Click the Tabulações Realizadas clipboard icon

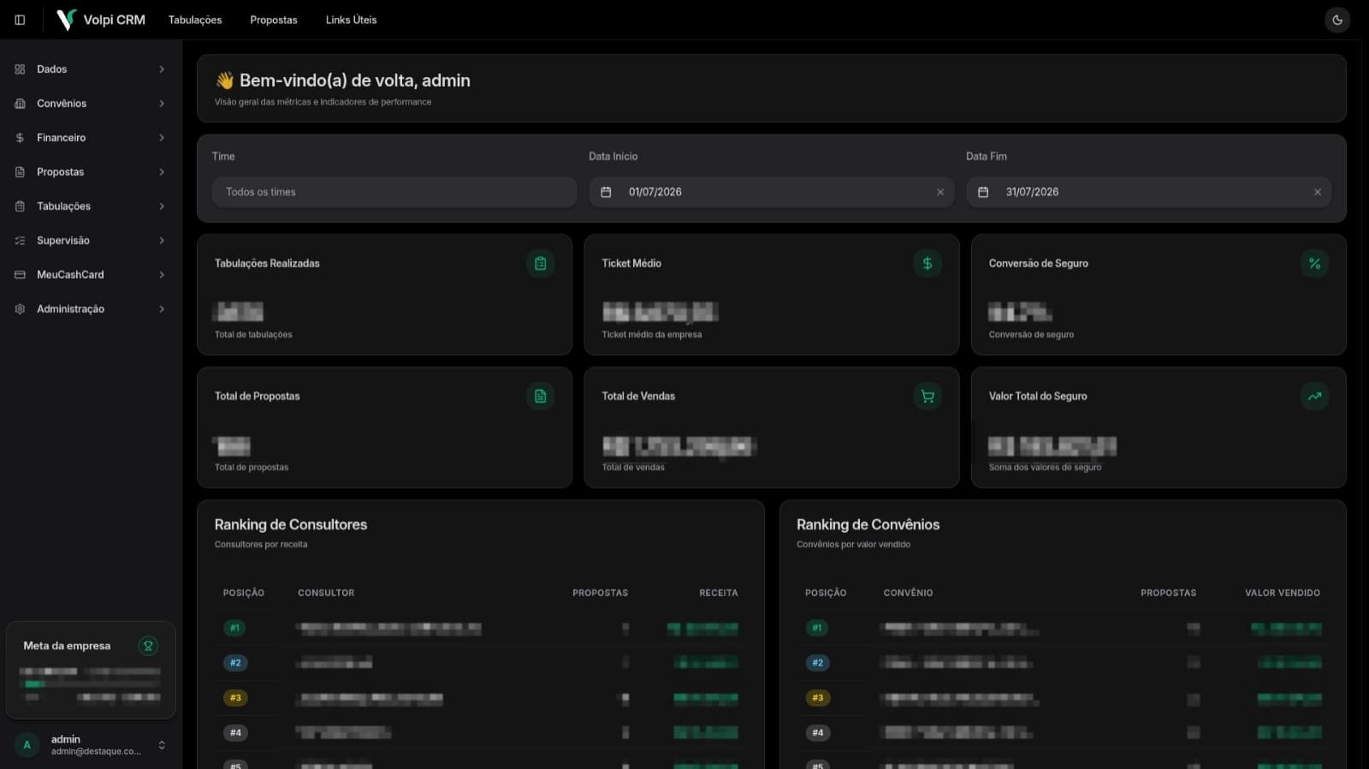(x=540, y=263)
